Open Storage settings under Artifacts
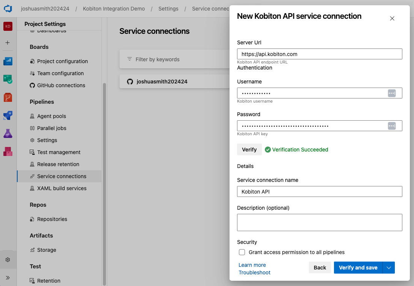Viewport: 414px width, 286px height. (x=59, y=250)
